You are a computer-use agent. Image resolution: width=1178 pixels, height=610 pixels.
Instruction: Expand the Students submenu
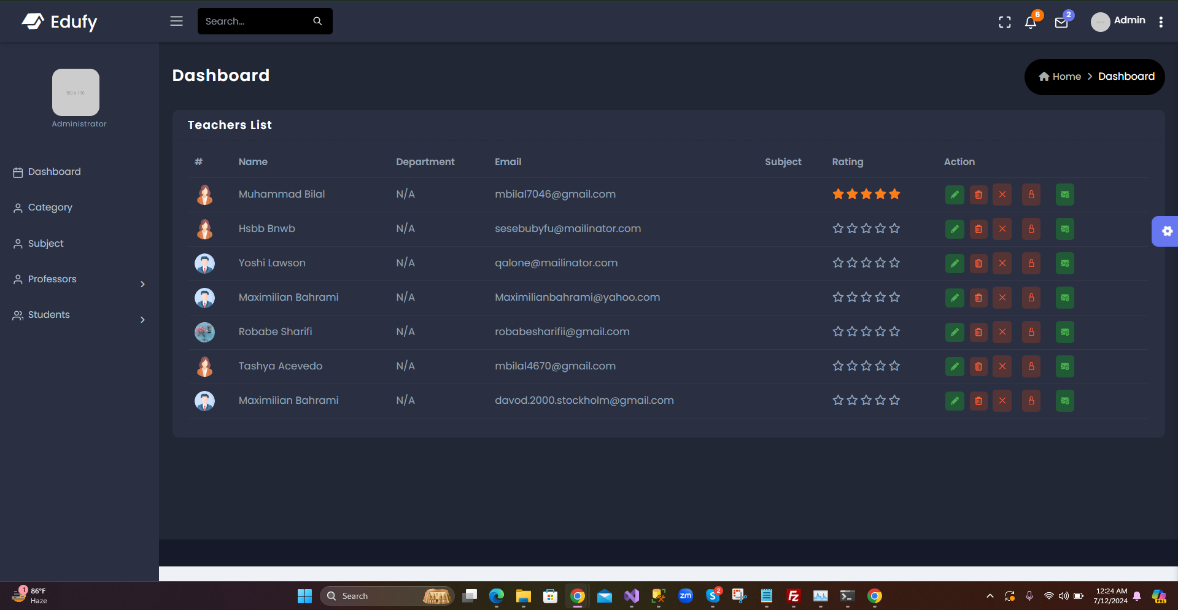click(x=142, y=320)
